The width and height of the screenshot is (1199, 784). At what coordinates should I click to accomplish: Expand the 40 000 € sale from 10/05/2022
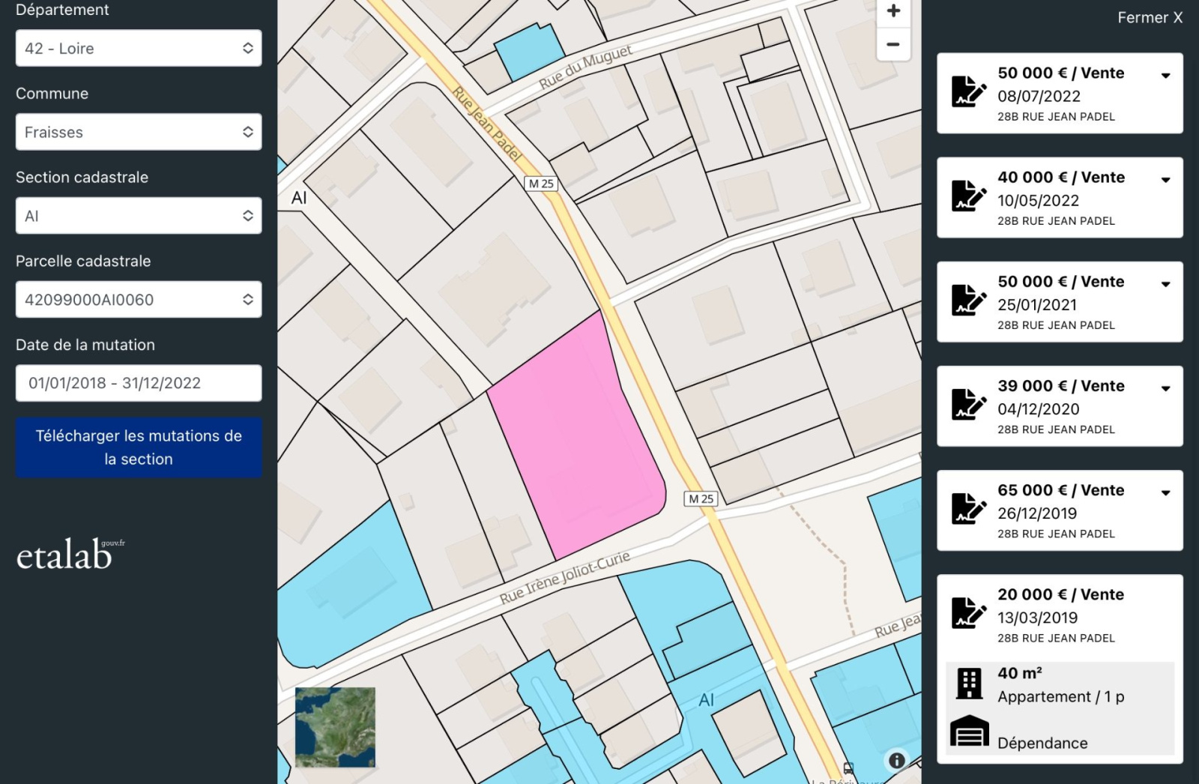pyautogui.click(x=1165, y=180)
